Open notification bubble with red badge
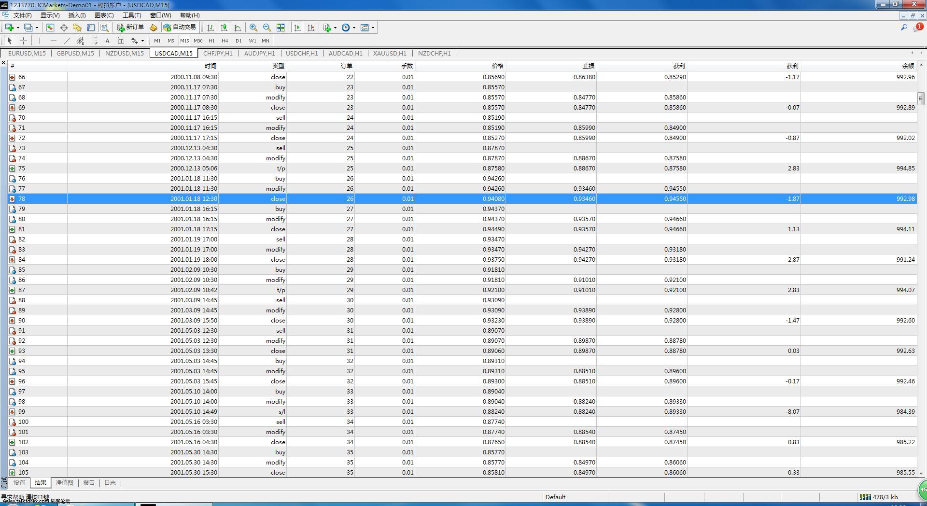The width and height of the screenshot is (927, 506). 917,28
